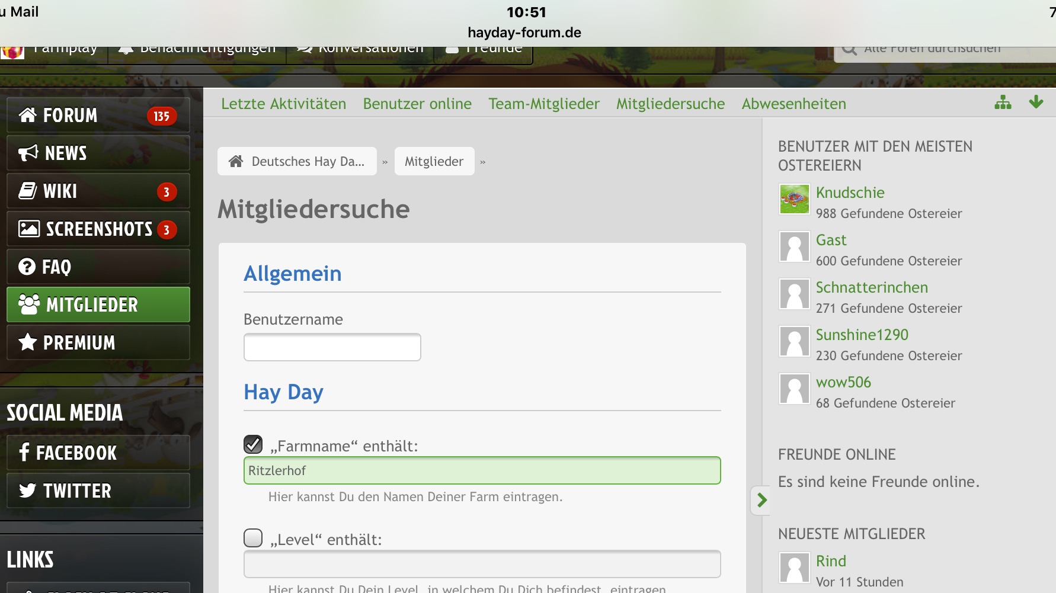Open the Schnatterinchen profile link
The width and height of the screenshot is (1056, 593).
[x=871, y=287]
